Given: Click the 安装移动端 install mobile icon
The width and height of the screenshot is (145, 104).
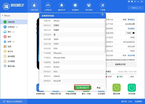Looking at the screenshot, I should tap(38, 88).
